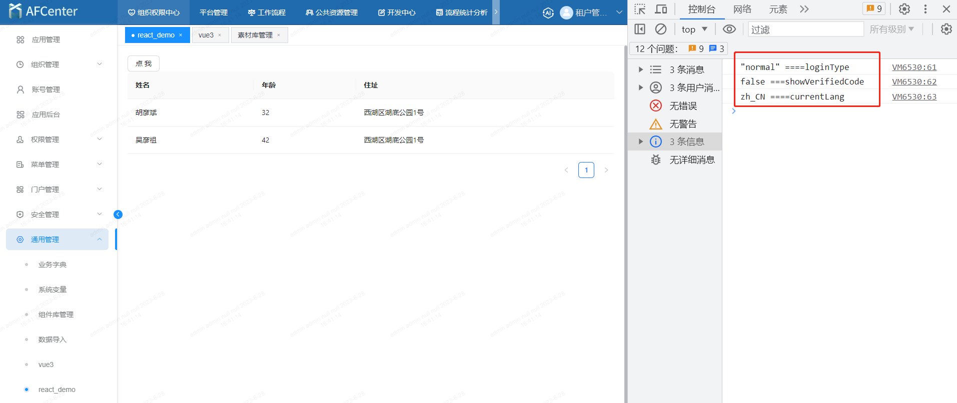Select 业务字典 in the sidebar

click(53, 264)
